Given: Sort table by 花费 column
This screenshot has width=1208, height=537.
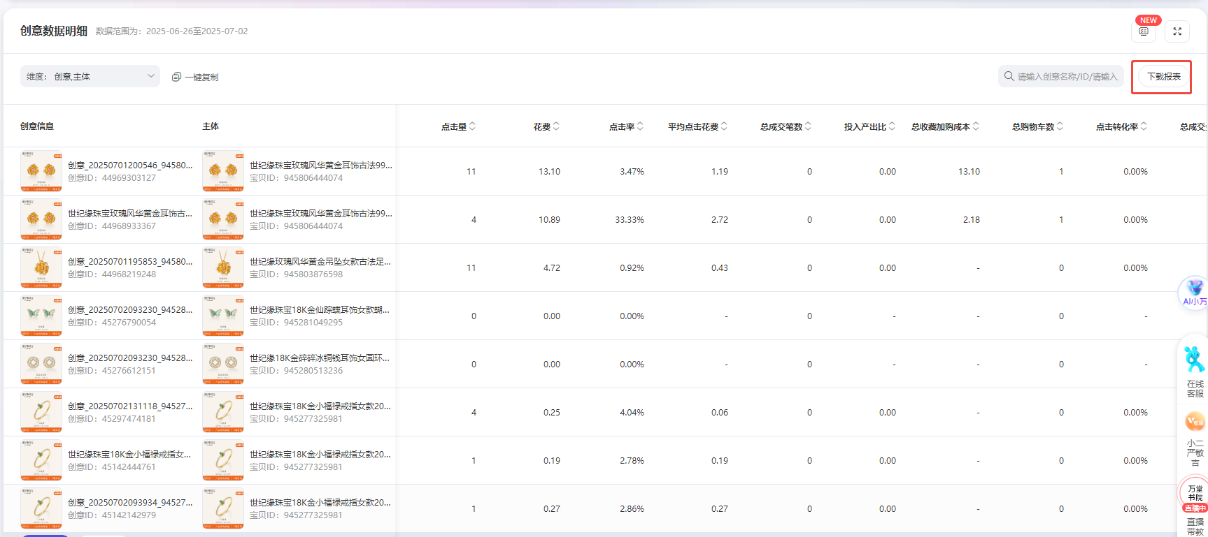Looking at the screenshot, I should [x=556, y=126].
